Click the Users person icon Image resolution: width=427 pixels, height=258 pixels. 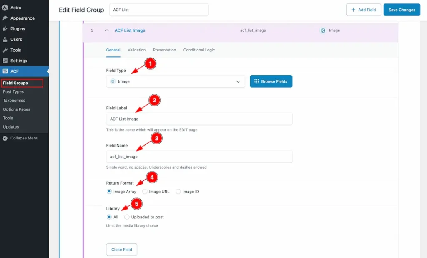[5, 39]
